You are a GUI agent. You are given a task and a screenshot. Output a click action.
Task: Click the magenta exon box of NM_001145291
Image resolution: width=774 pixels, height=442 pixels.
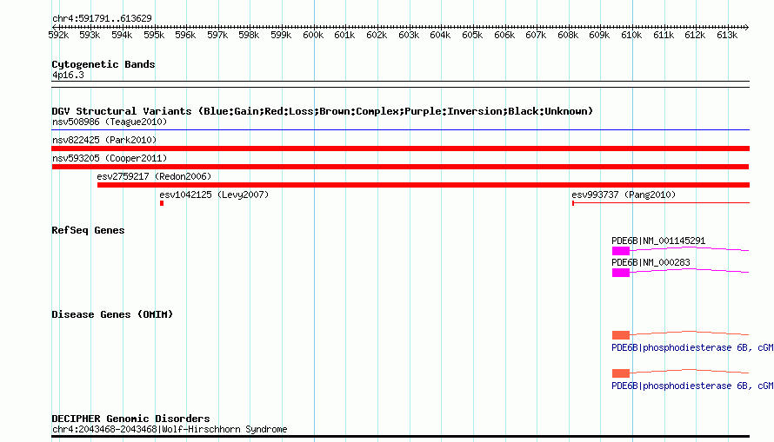620,251
